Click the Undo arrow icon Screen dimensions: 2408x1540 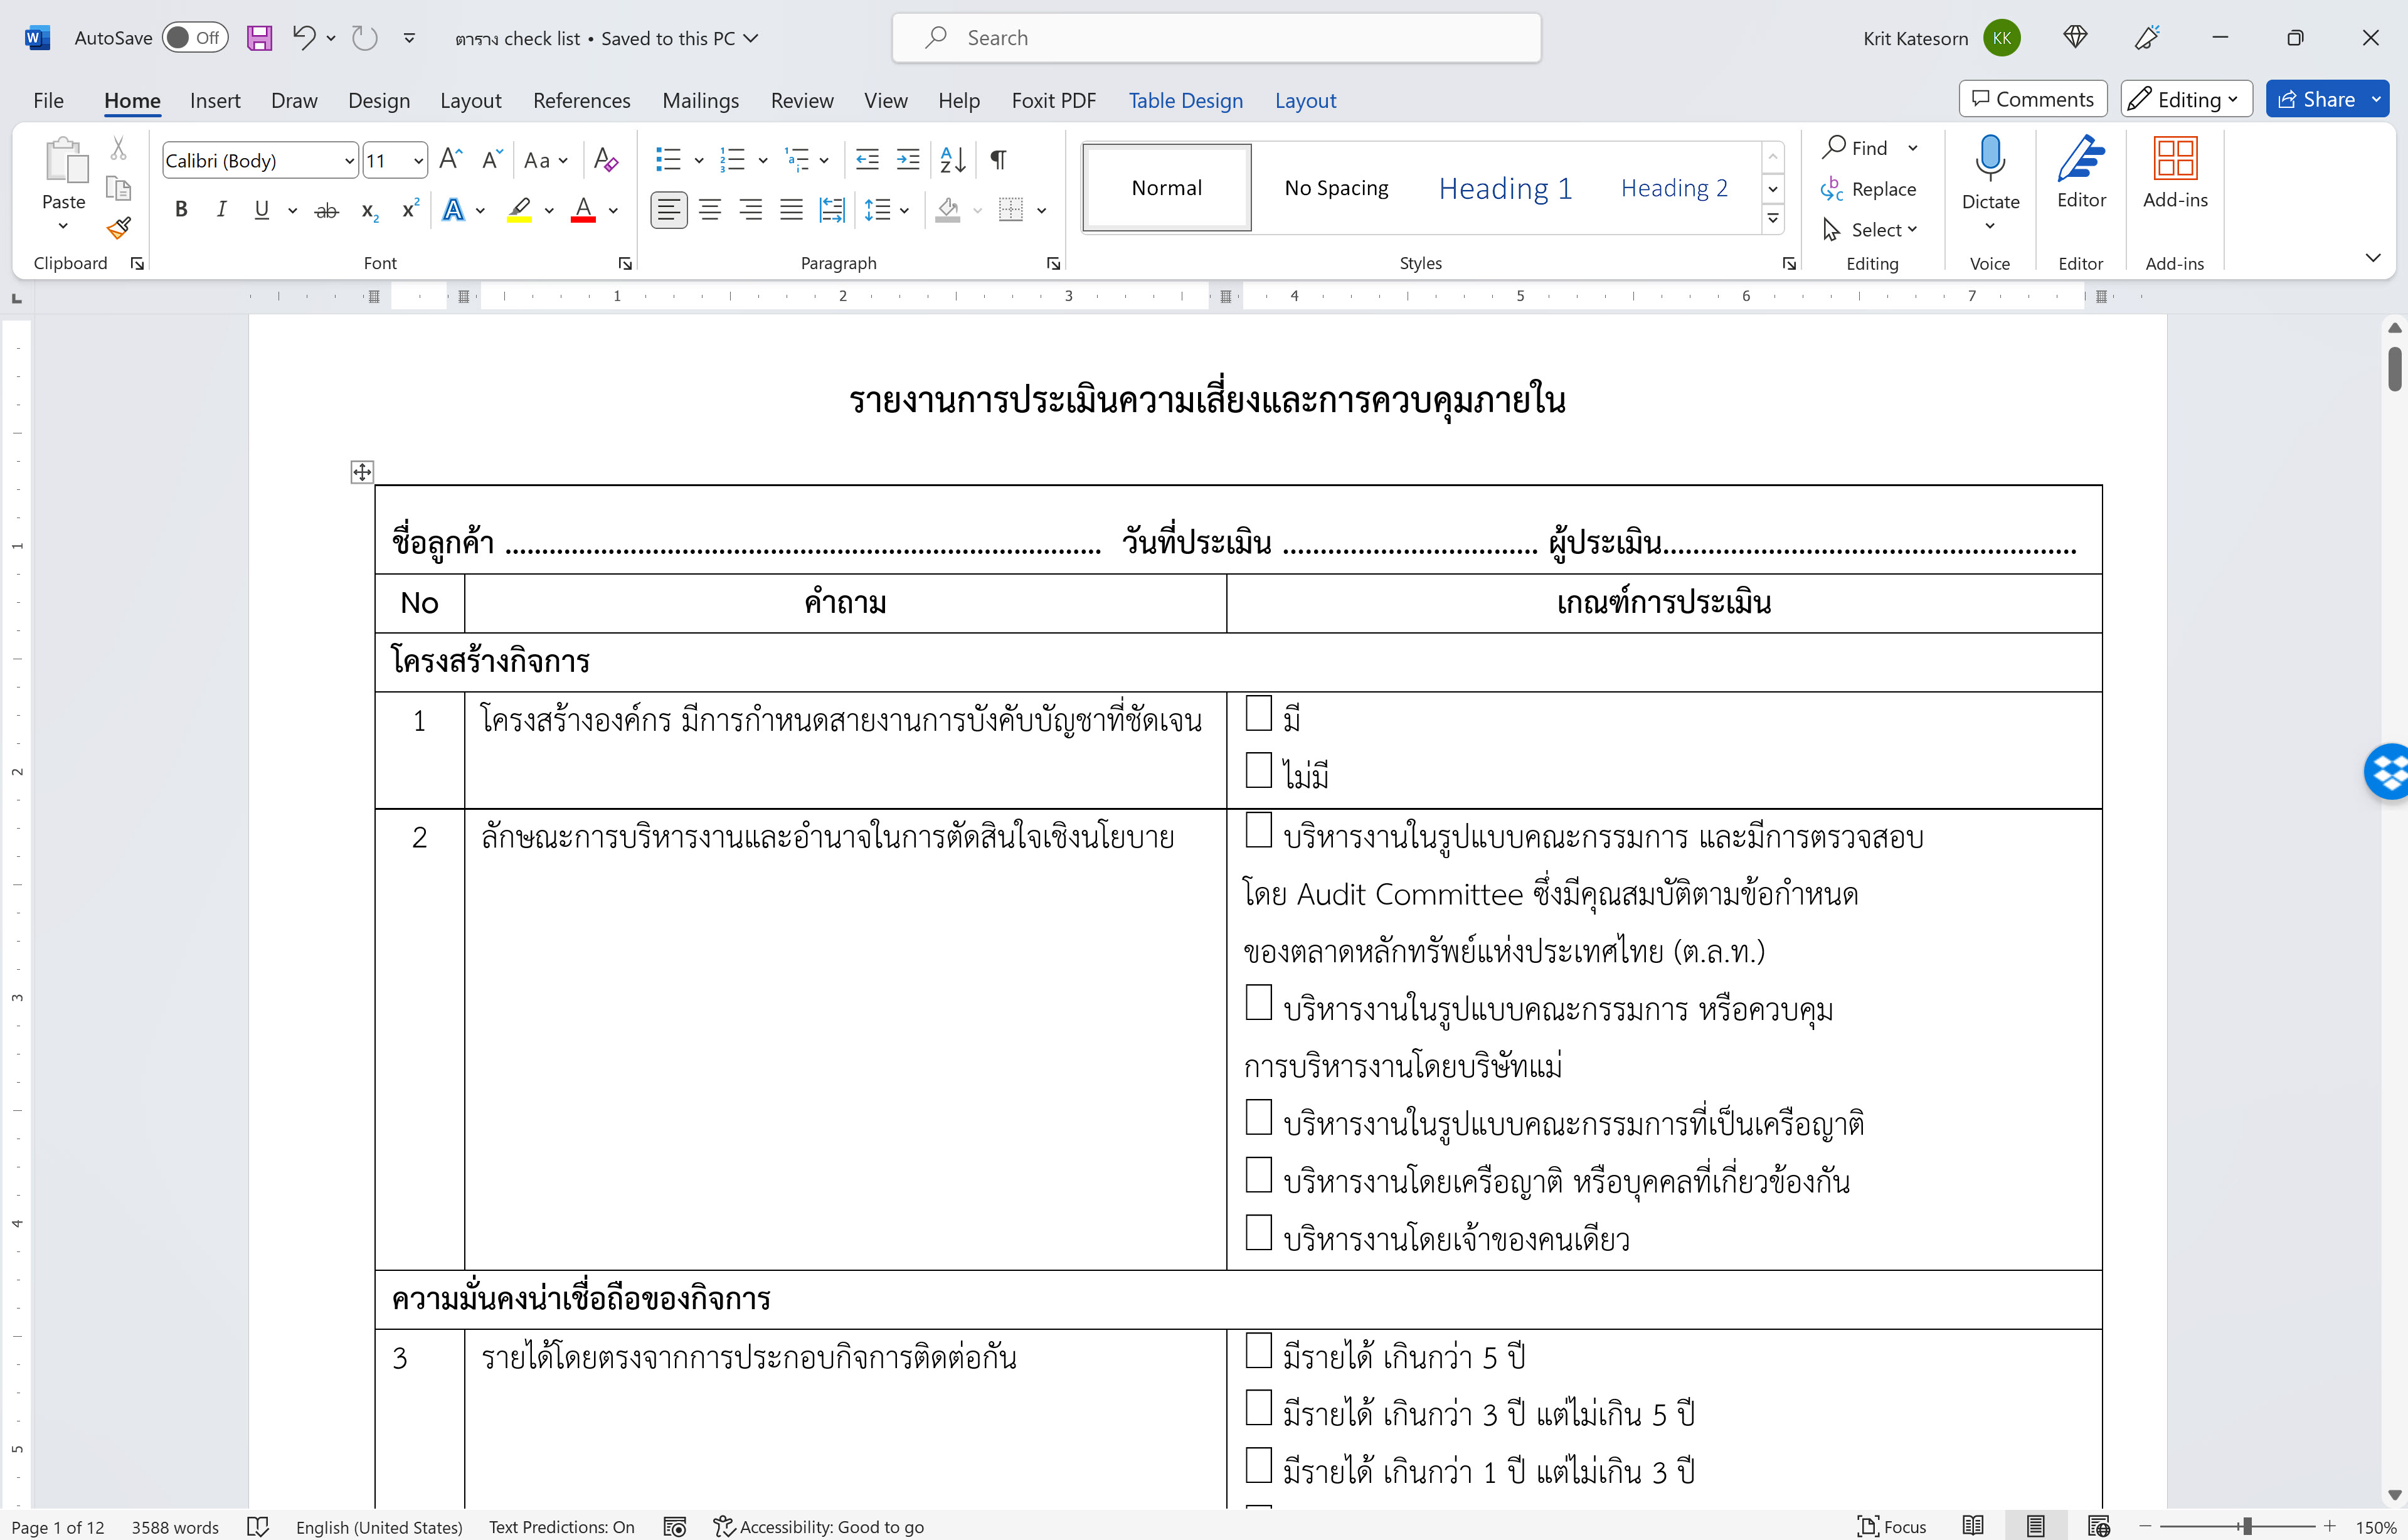[304, 38]
